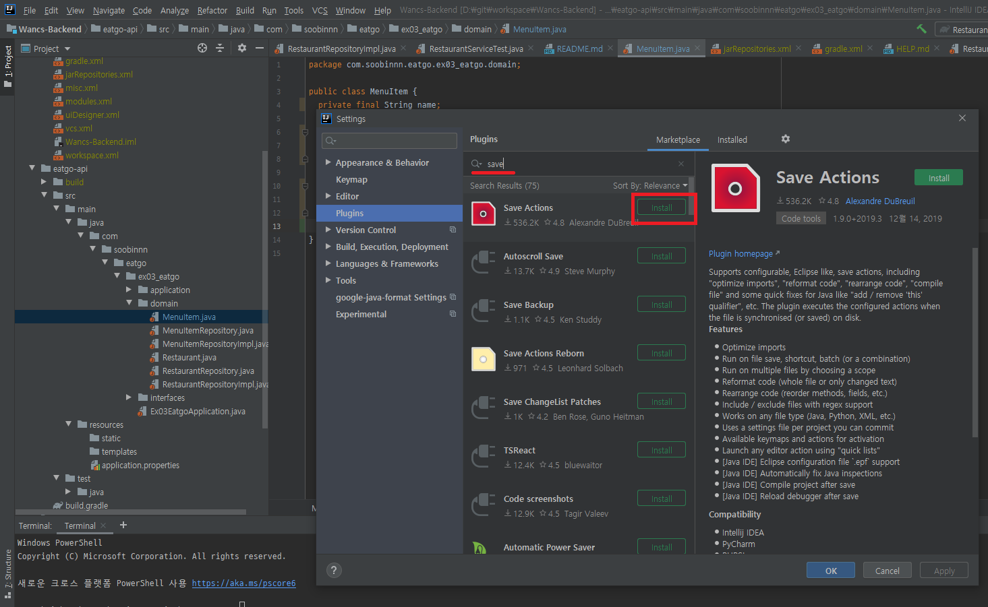Install Save Actions from the details pane
Viewport: 988px width, 607px height.
coord(938,178)
